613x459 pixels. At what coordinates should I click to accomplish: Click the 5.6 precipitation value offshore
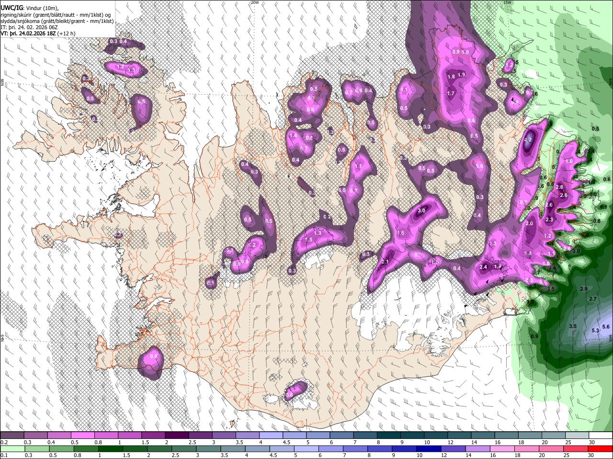tap(606, 327)
